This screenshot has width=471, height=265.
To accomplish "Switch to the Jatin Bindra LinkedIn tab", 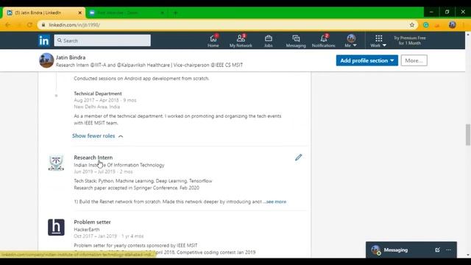I will (x=44, y=13).
